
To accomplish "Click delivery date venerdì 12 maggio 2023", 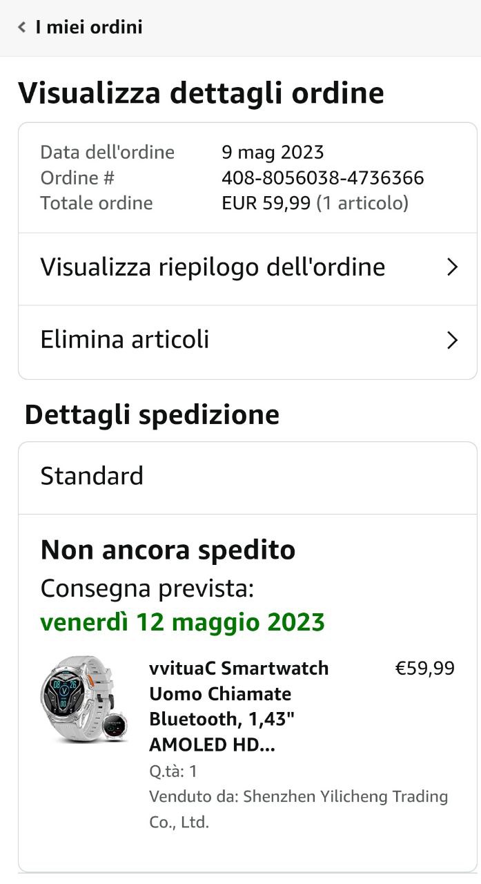I will pyautogui.click(x=182, y=622).
